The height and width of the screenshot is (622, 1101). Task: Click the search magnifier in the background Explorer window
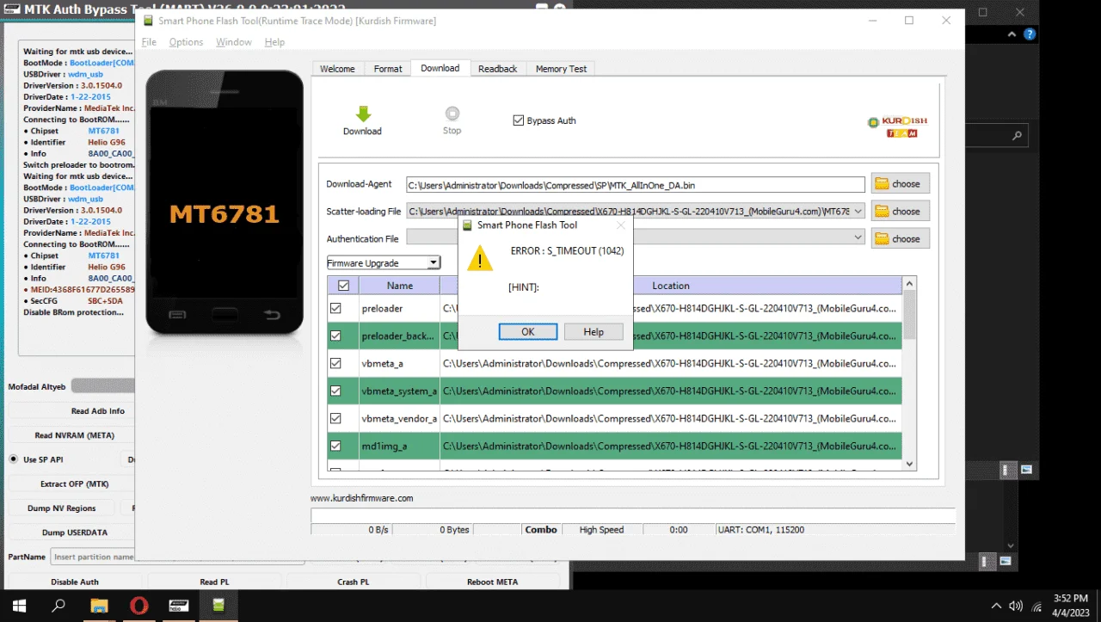(x=1018, y=136)
